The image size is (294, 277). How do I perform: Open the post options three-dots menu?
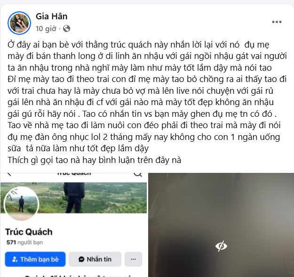pos(277,22)
